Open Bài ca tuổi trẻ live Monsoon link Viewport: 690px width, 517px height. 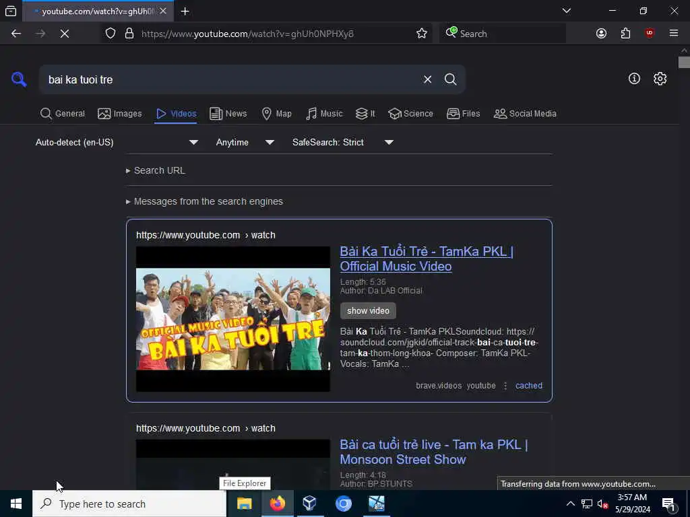(433, 452)
